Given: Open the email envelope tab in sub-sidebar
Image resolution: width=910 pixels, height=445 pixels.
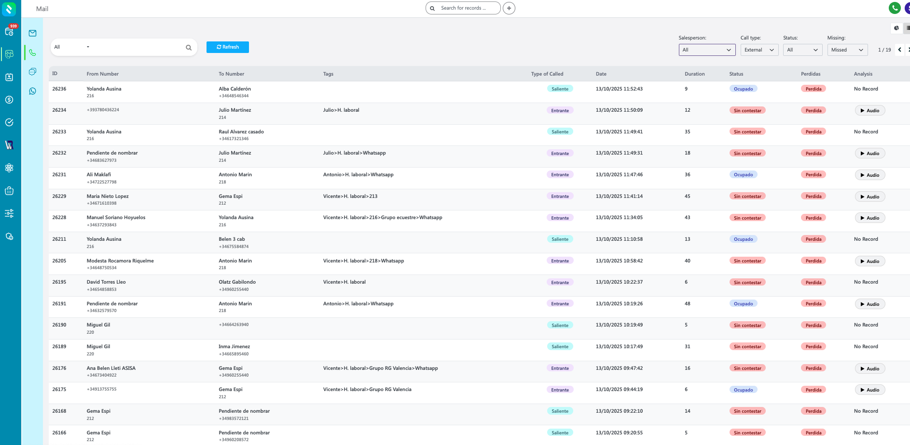Looking at the screenshot, I should 32,33.
